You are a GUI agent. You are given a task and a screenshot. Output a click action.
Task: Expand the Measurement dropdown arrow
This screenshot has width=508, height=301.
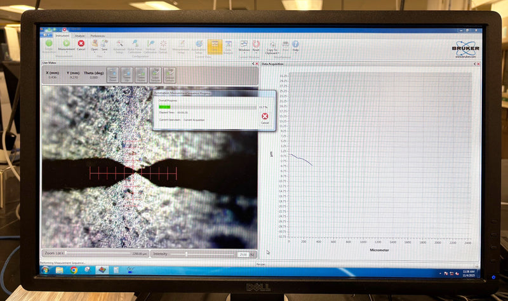(67, 52)
